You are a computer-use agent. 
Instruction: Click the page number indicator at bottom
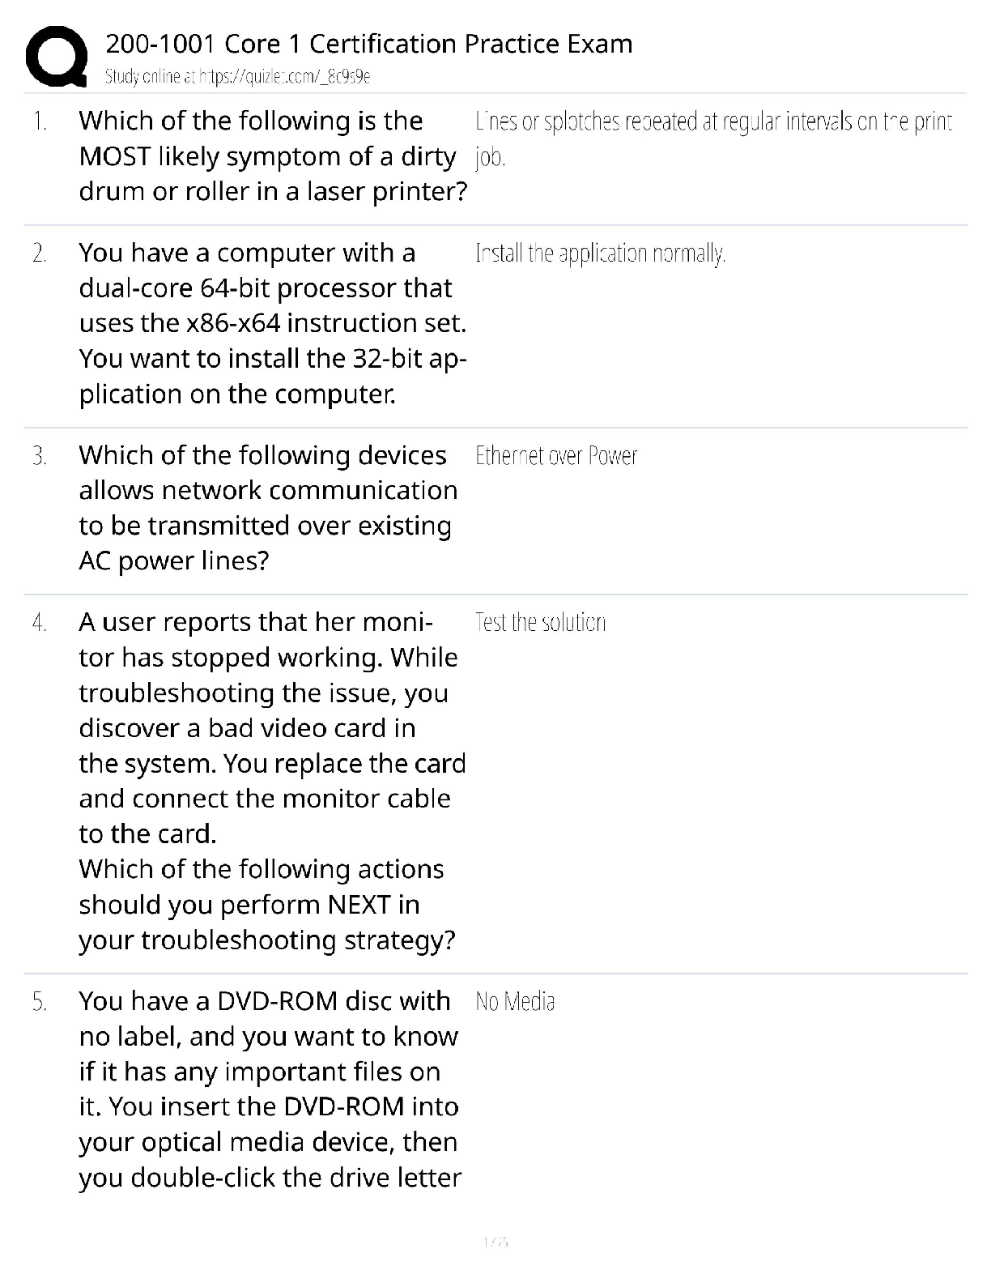coord(495,1242)
